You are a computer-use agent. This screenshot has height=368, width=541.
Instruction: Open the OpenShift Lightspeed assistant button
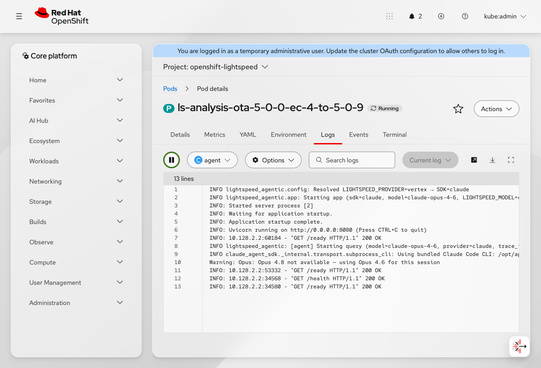tap(519, 346)
